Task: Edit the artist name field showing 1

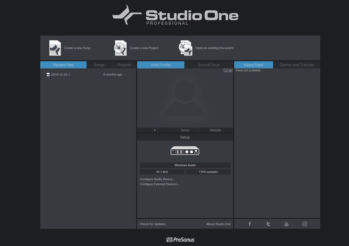Action: tap(155, 130)
